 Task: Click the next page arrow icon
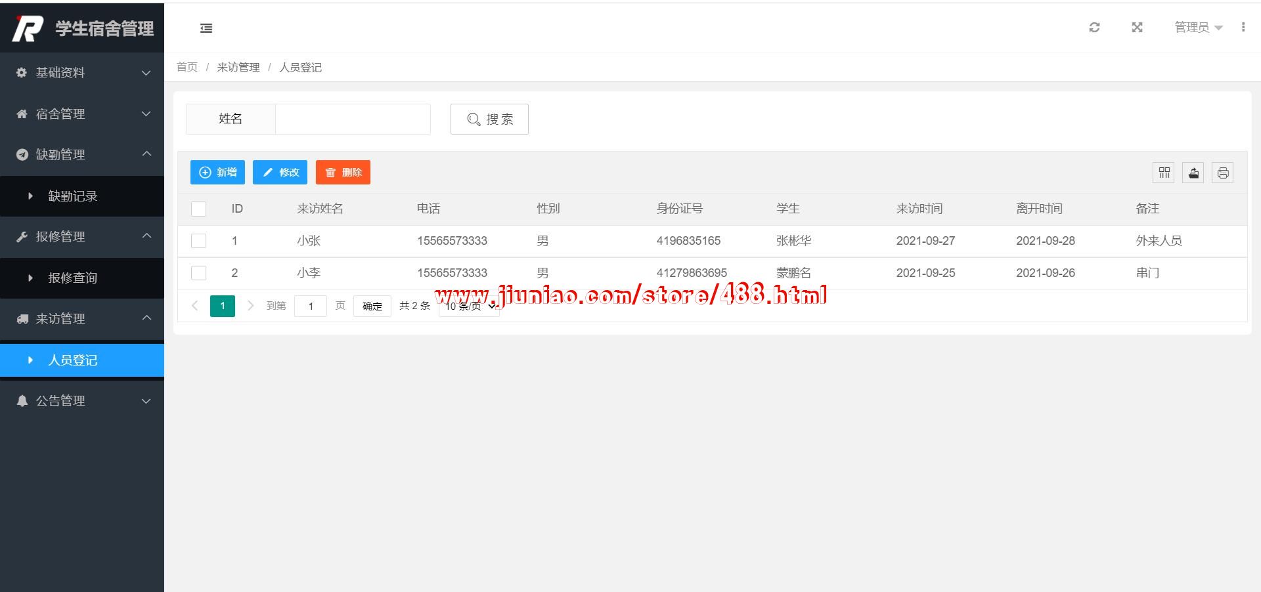point(250,306)
